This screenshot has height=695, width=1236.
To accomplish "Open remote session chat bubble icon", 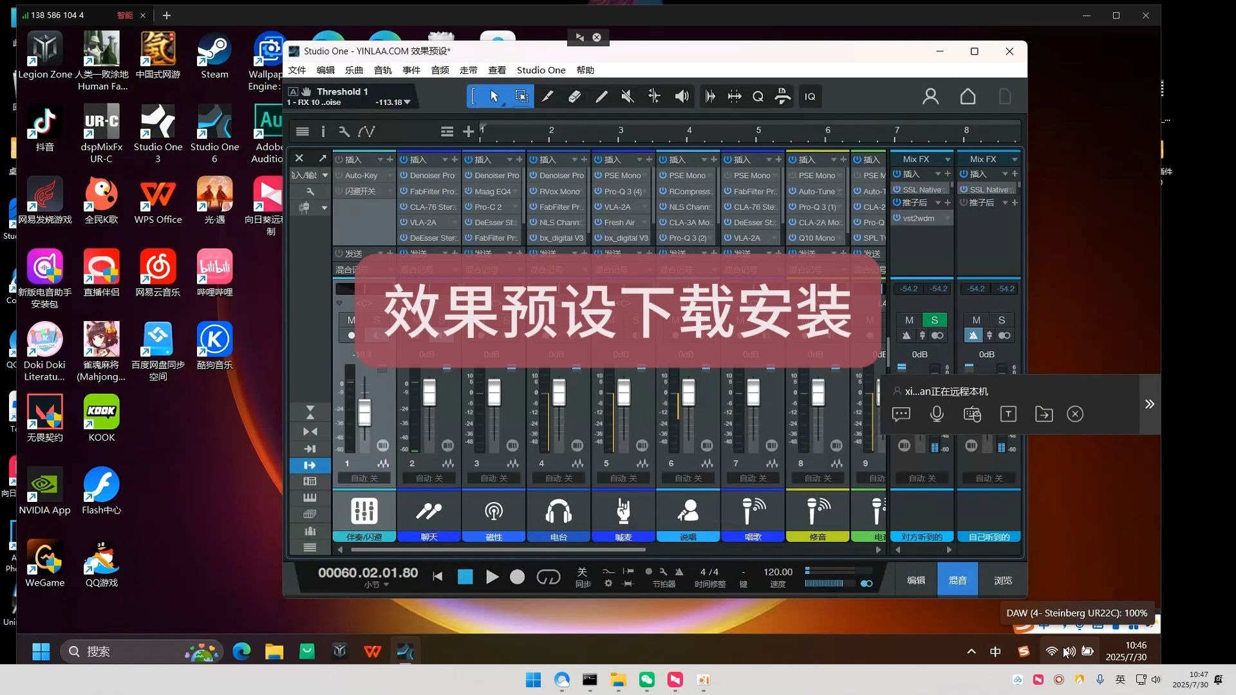I will pos(901,414).
